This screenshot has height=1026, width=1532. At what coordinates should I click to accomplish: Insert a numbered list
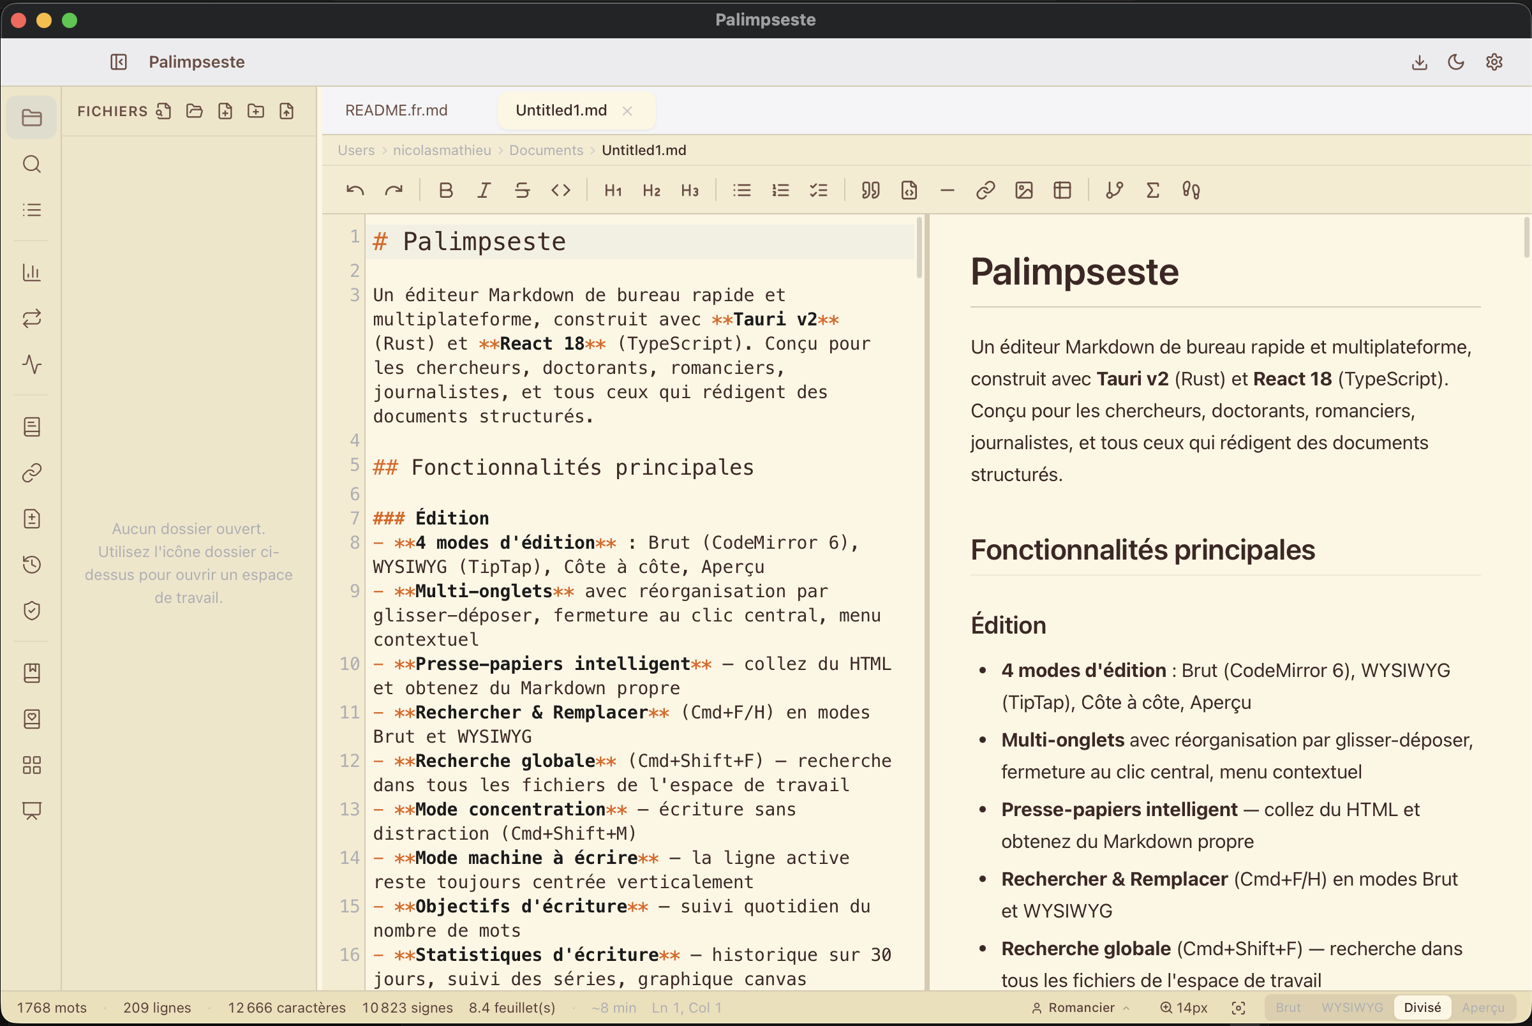click(780, 190)
